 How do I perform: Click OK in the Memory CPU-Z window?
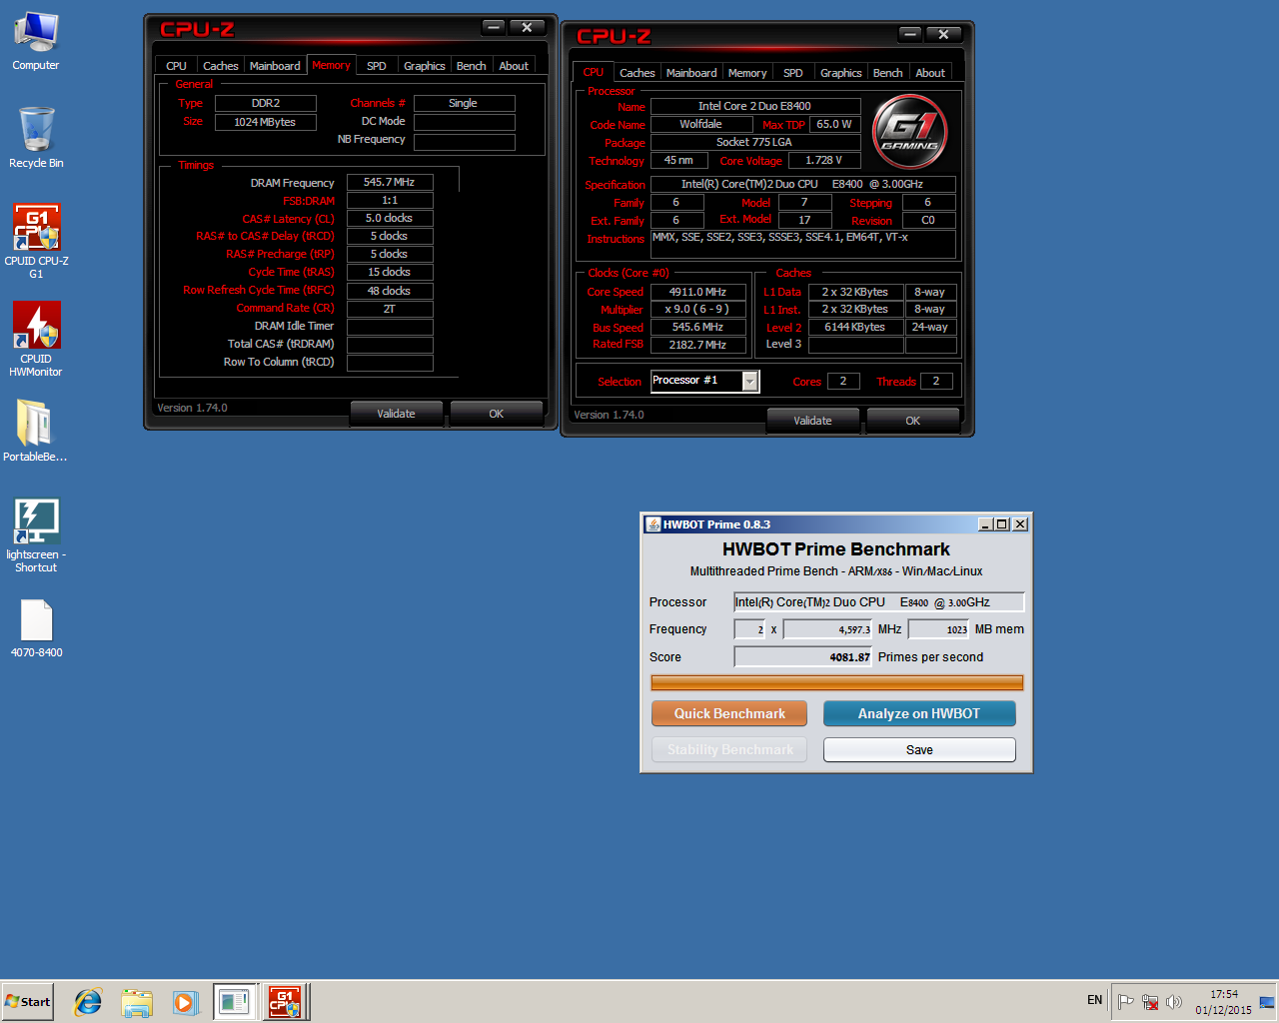[497, 414]
